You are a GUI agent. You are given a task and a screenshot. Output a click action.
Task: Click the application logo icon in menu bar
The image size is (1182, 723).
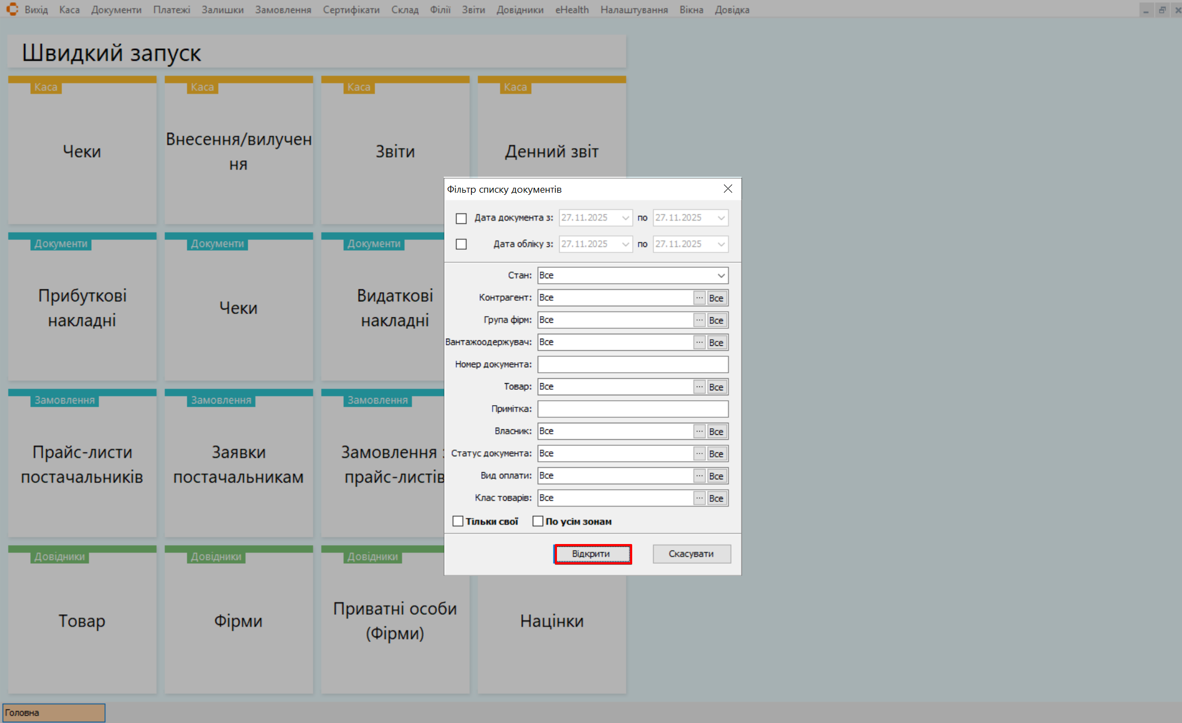[12, 9]
